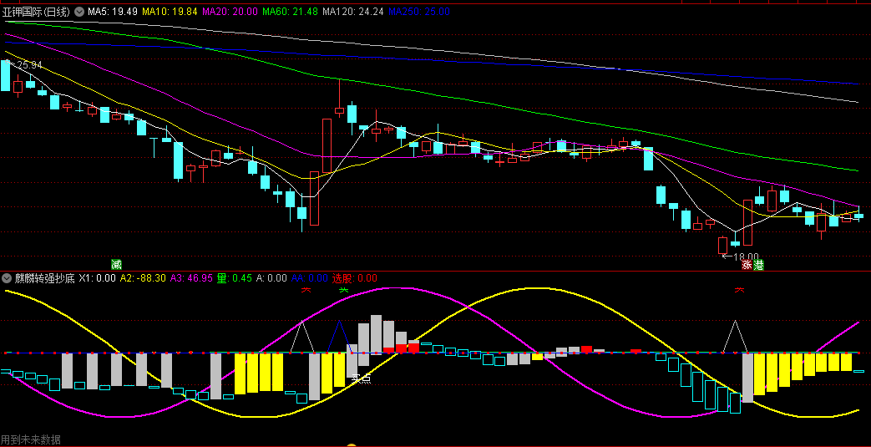Click the A2: -88.30 value
The height and width of the screenshot is (447, 871).
[x=143, y=278]
